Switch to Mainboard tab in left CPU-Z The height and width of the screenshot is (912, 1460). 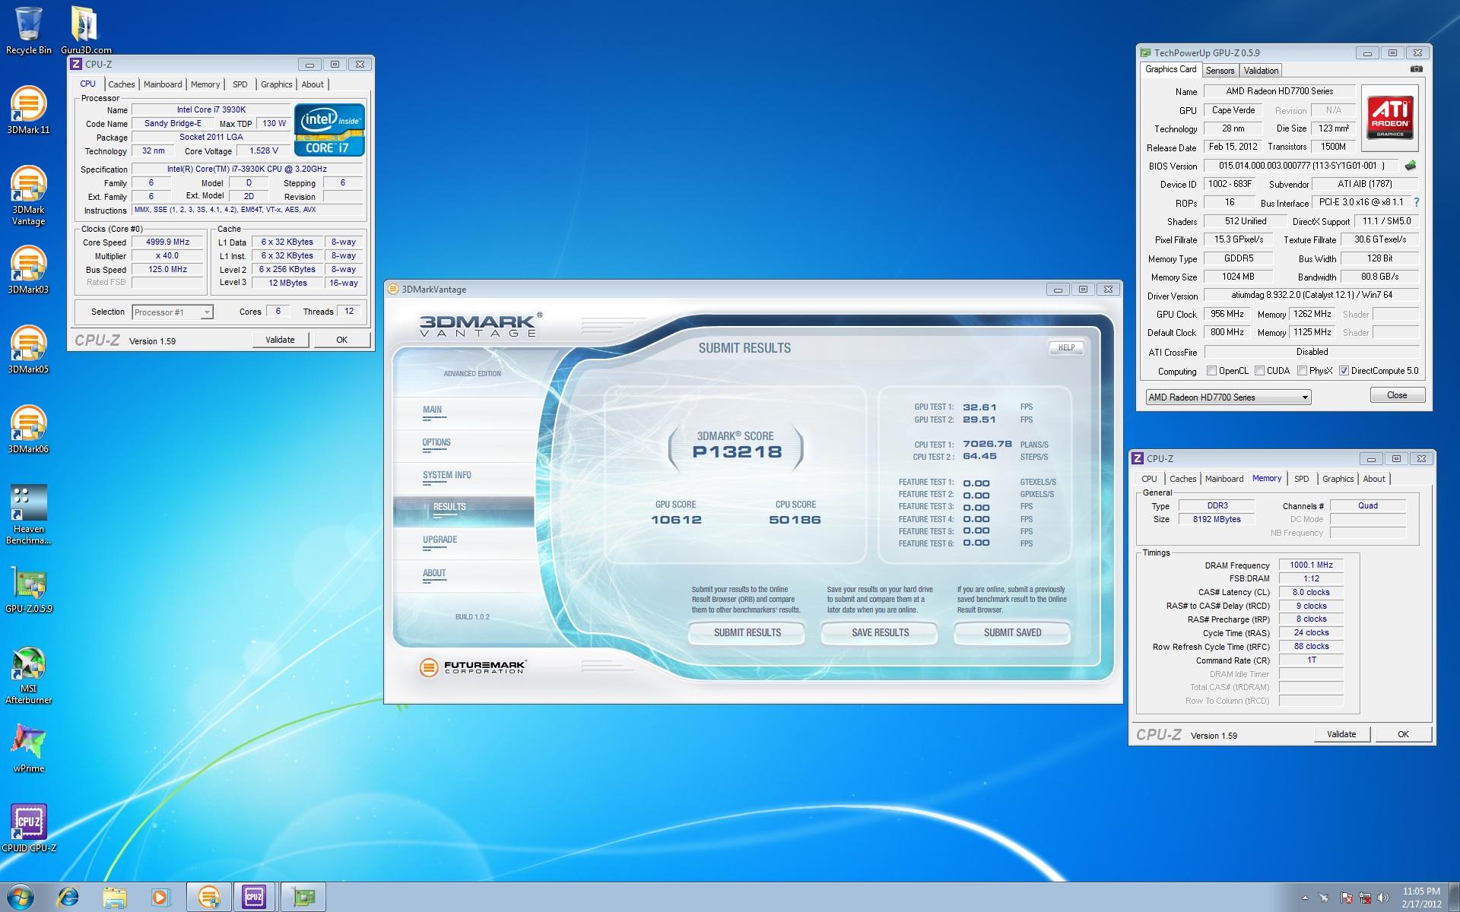163,84
